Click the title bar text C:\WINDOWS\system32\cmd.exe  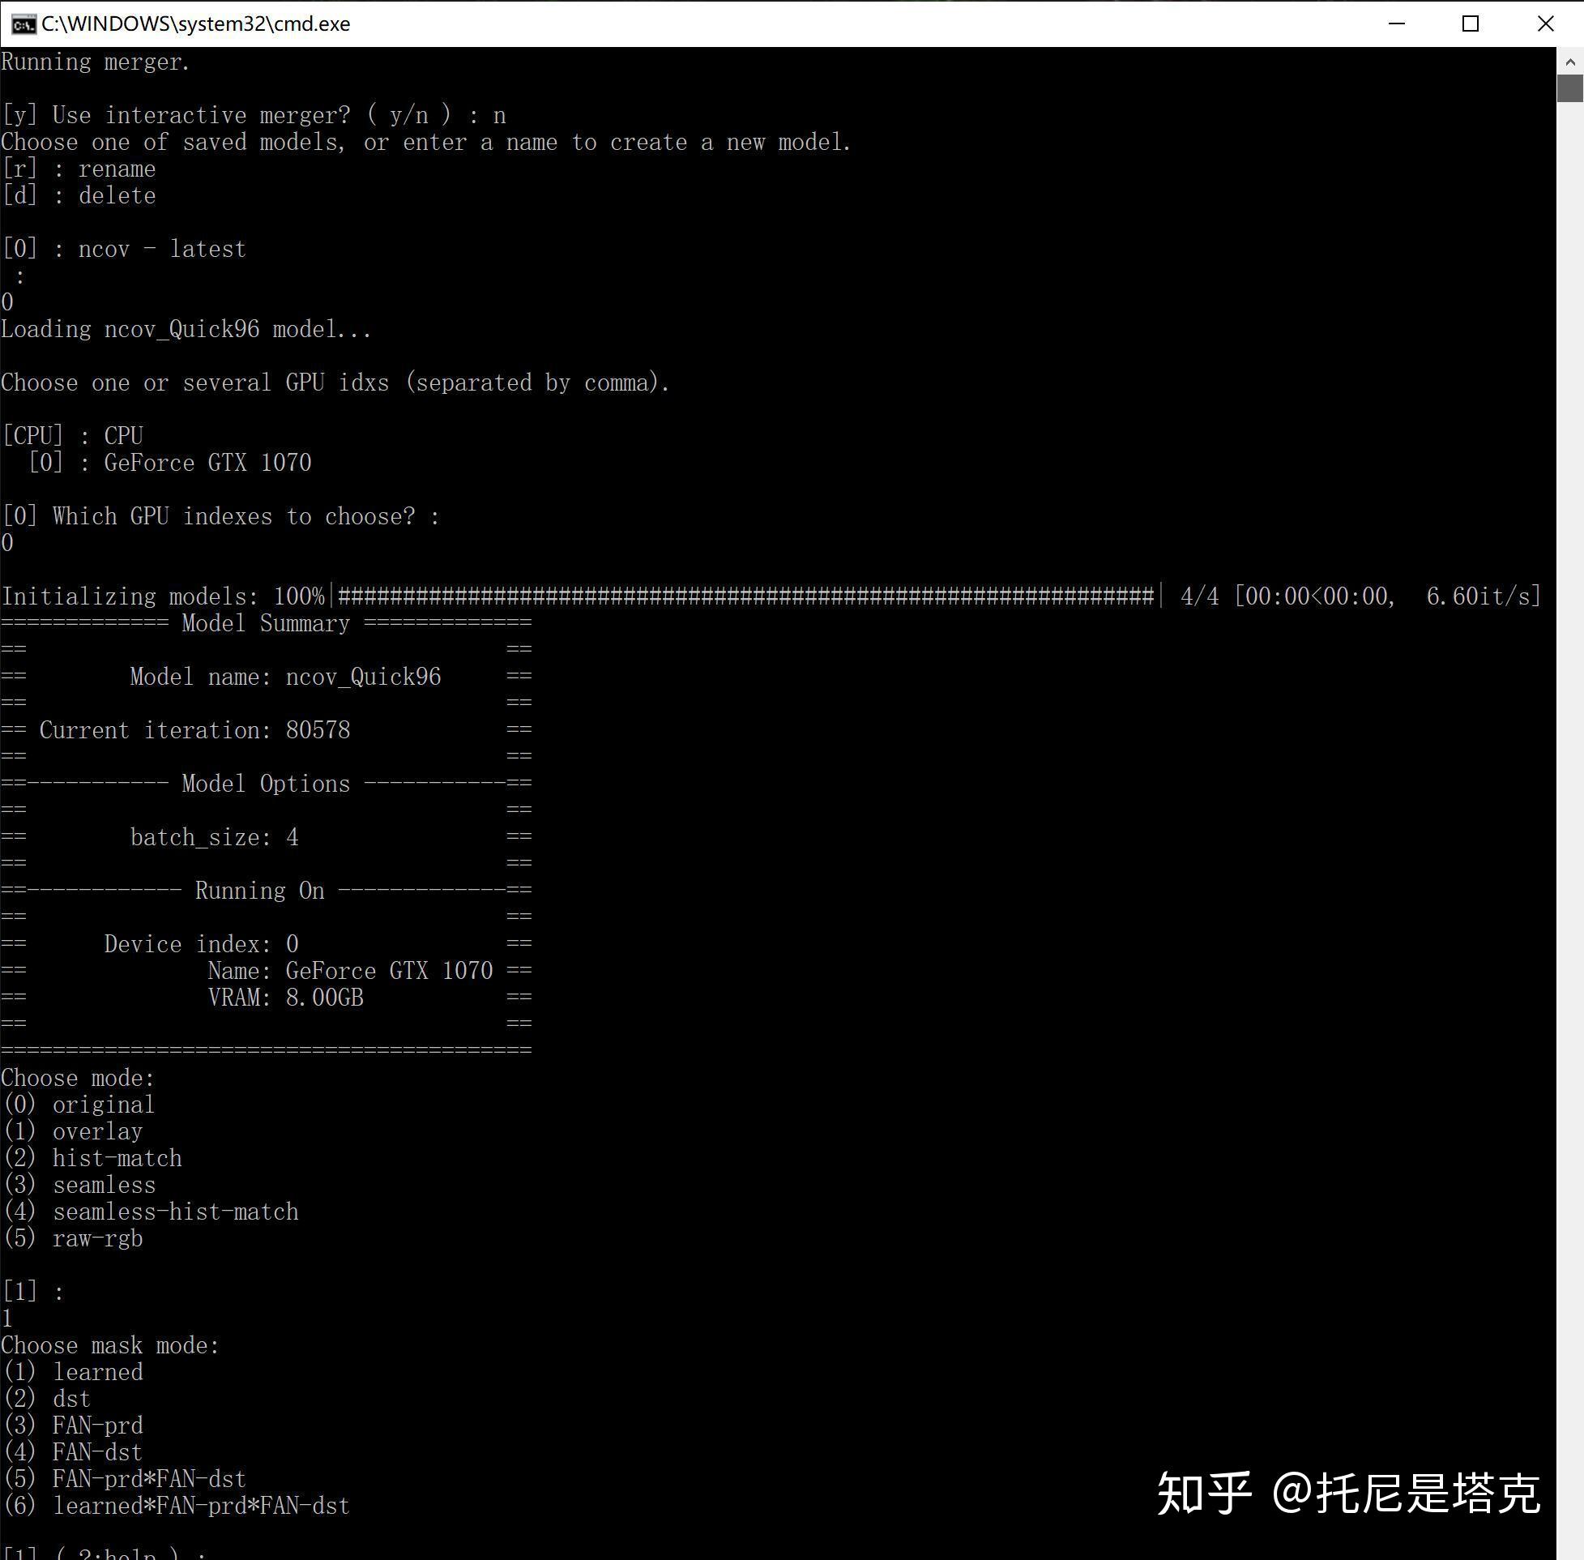[x=197, y=24]
